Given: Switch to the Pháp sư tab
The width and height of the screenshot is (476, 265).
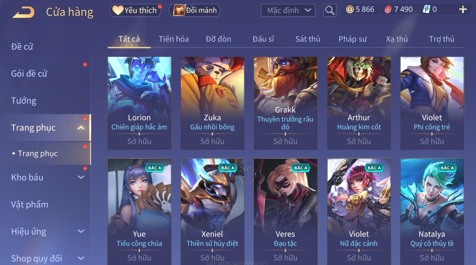Looking at the screenshot, I should click(353, 39).
